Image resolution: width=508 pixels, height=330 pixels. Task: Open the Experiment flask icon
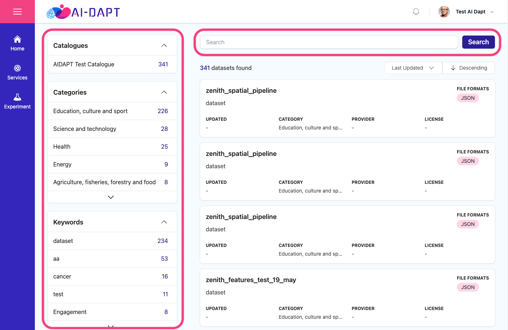pyautogui.click(x=17, y=97)
